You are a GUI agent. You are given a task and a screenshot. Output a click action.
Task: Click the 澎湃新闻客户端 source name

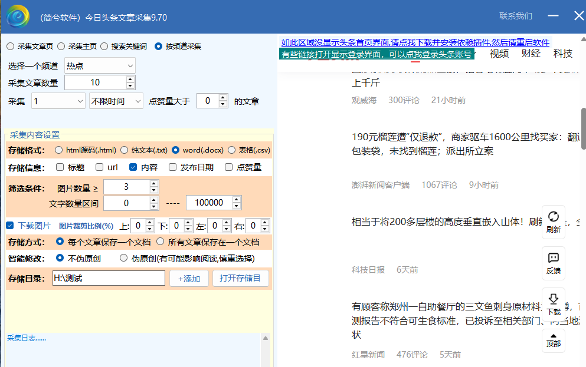click(381, 185)
